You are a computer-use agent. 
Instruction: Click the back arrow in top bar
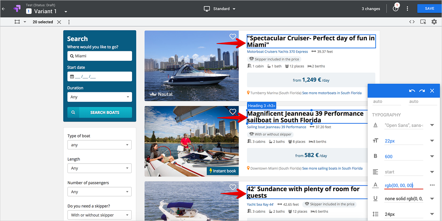(4, 9)
